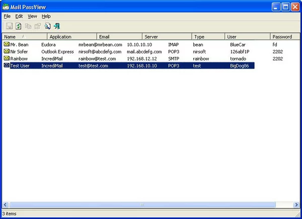Click 2202 in the Rainbow row
The image size is (302, 219).
pyautogui.click(x=278, y=58)
